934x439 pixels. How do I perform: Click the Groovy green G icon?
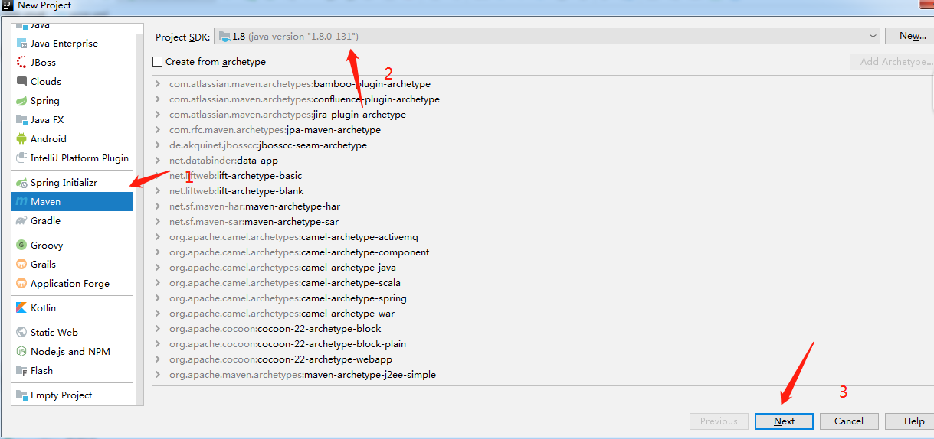(x=21, y=246)
